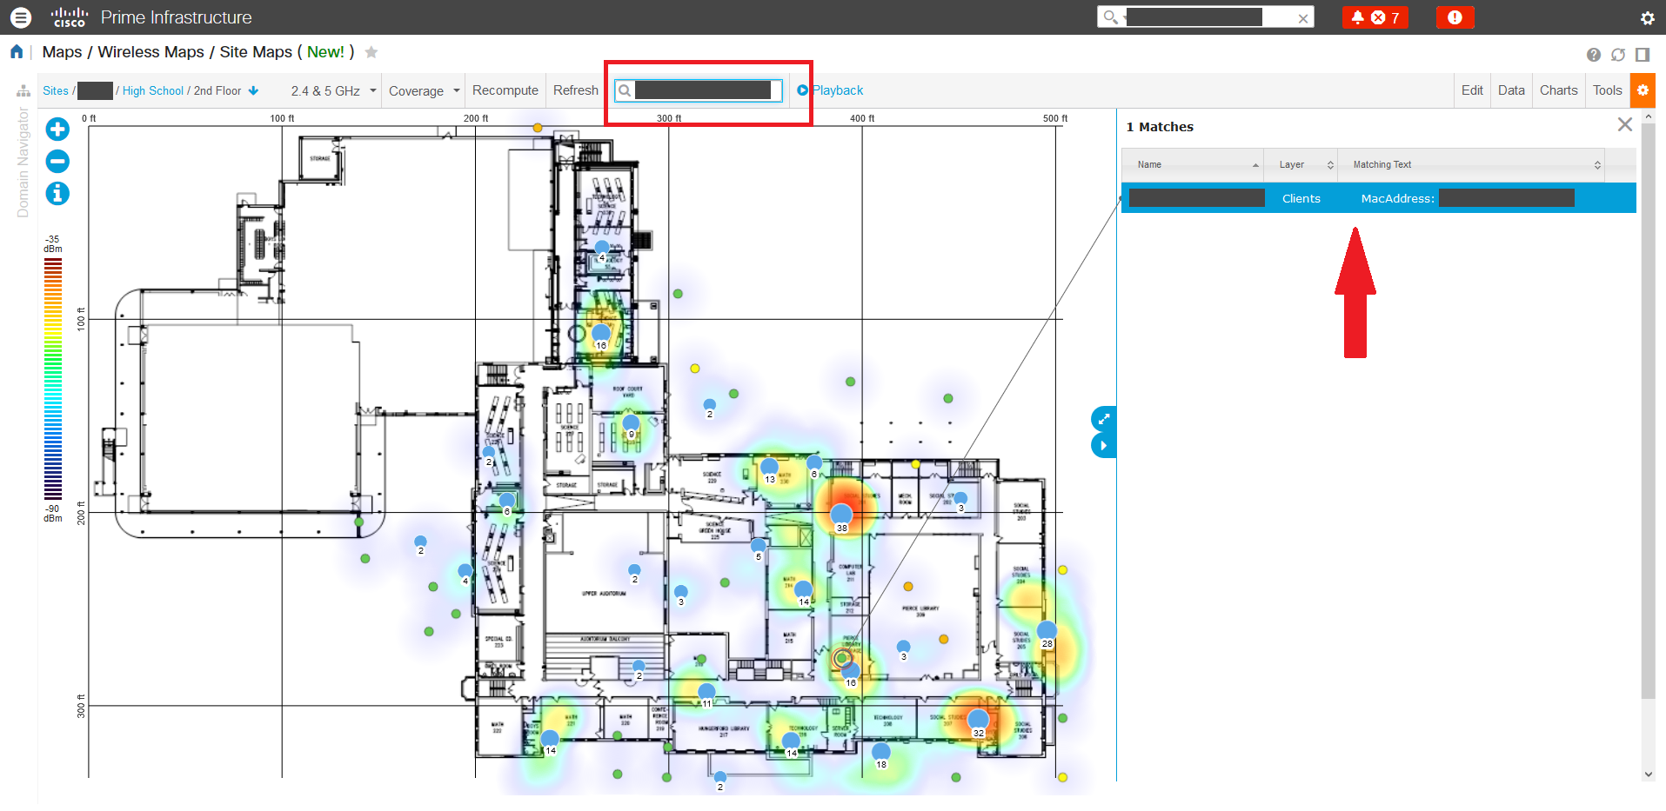Open the hamburger menu beside the Cisco logo
The image size is (1666, 811).
click(20, 17)
